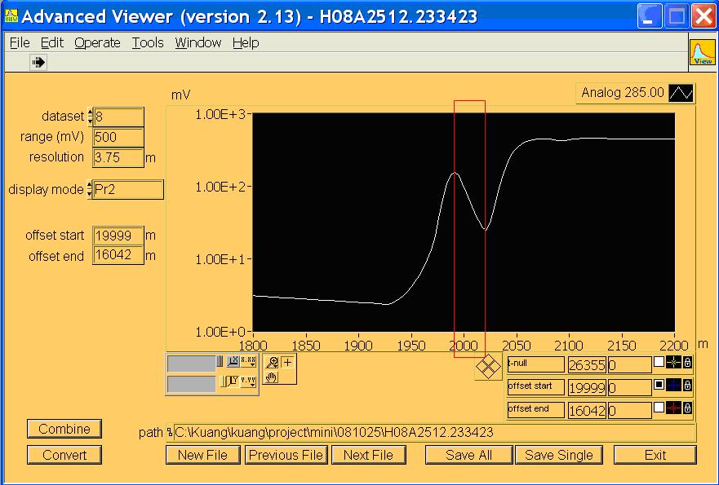Open the display mode Pr2 selector

(128, 190)
